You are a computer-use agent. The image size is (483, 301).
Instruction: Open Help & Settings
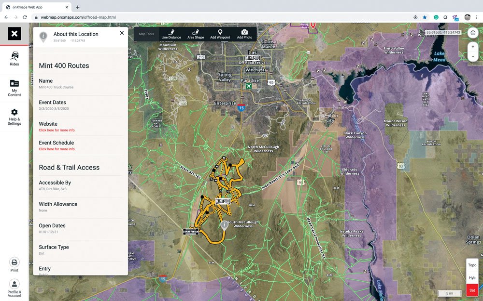click(x=14, y=117)
